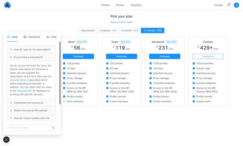Screen dimensions: 243x146
Task: Click check icon beside 8 team members
Action: pyautogui.click(x=150, y=101)
